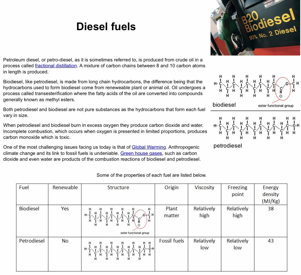Click the Energy density (MJ/Kg) header
The height and width of the screenshot is (275, 301).
(271, 194)
